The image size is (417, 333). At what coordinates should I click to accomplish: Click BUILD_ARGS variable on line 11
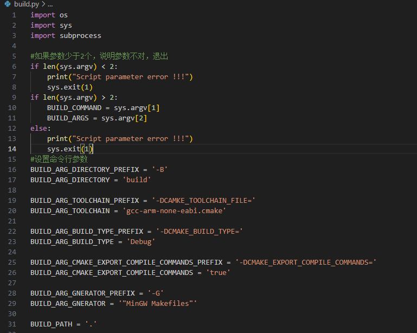click(68, 118)
